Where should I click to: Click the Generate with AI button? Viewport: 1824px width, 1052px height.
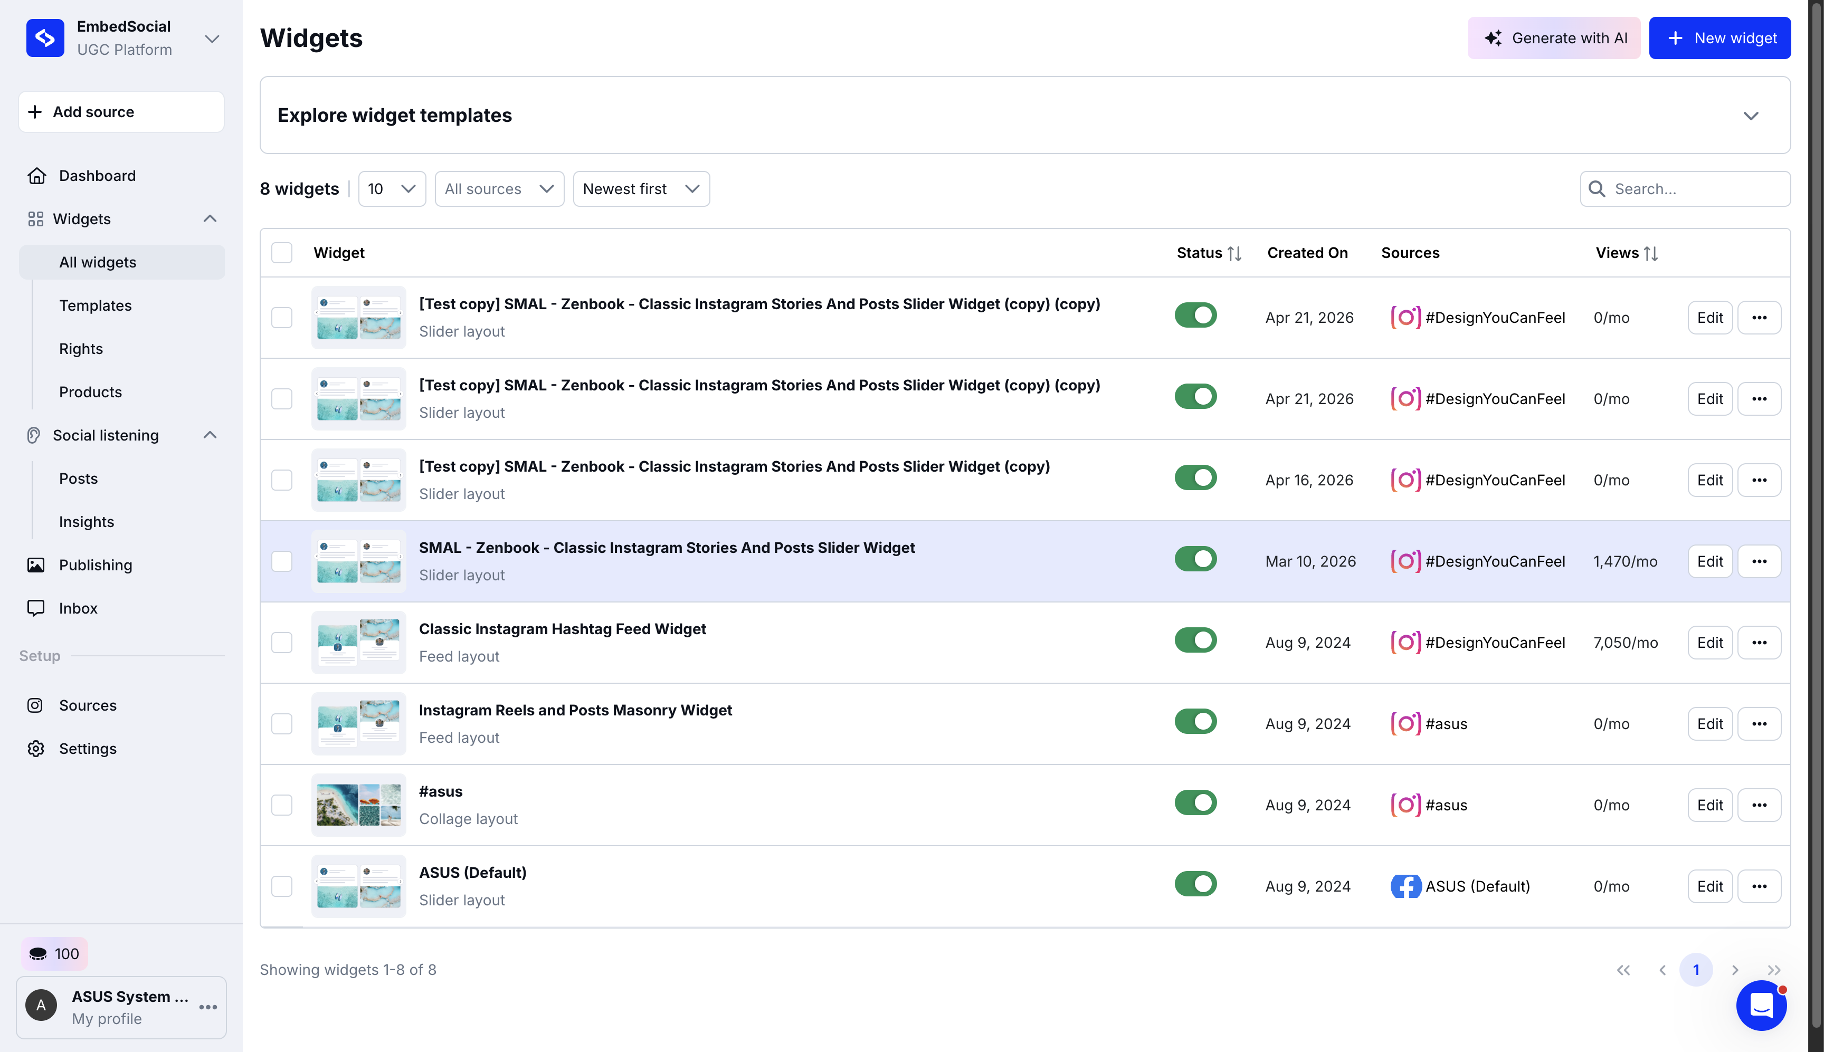(x=1554, y=39)
